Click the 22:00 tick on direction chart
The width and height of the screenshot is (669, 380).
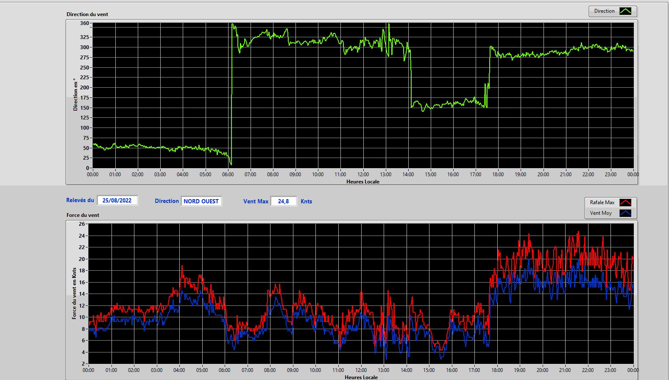click(x=588, y=174)
